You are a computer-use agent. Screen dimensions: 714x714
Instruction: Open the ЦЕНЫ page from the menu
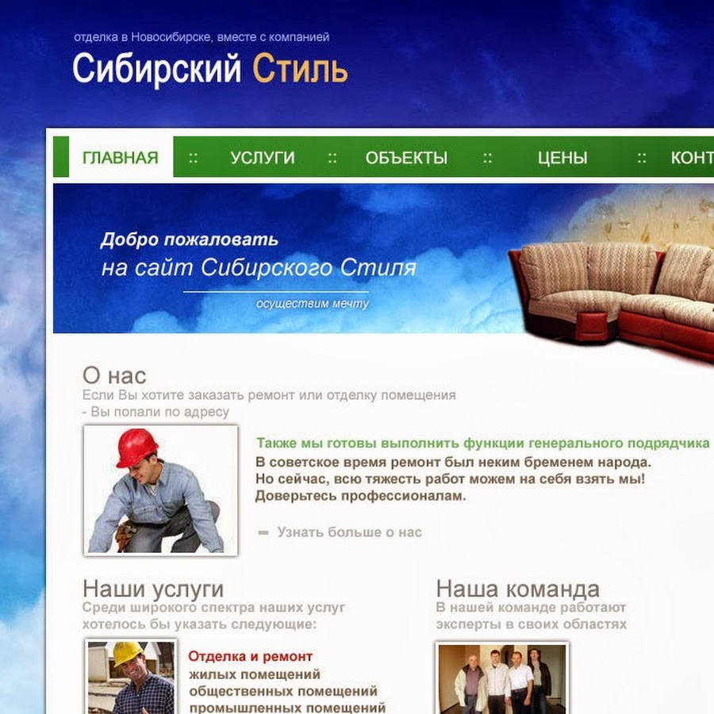pyautogui.click(x=562, y=158)
